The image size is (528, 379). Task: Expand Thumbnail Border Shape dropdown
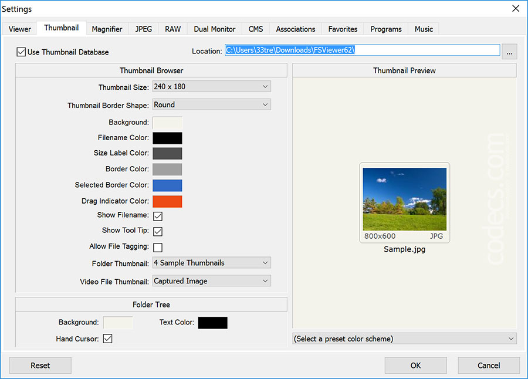(x=211, y=104)
